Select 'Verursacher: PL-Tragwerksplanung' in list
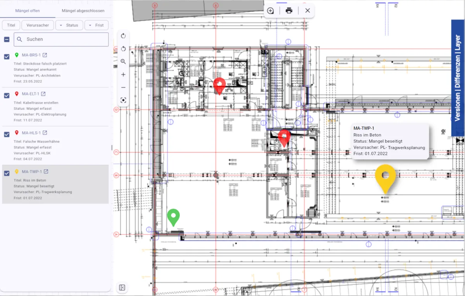The height and width of the screenshot is (296, 465). [x=43, y=192]
